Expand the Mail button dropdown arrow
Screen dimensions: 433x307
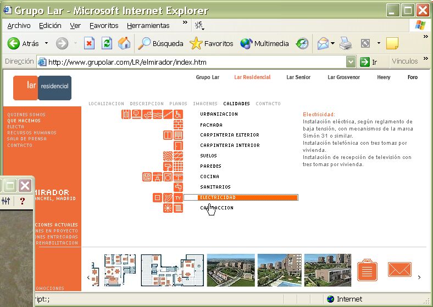tap(332, 44)
